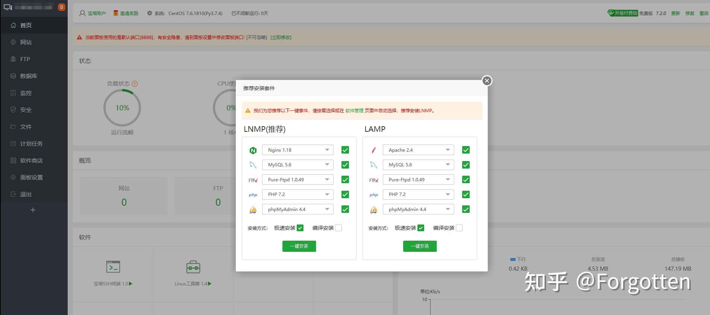Click the php icon in LAMP list
710x315 pixels.
374,195
